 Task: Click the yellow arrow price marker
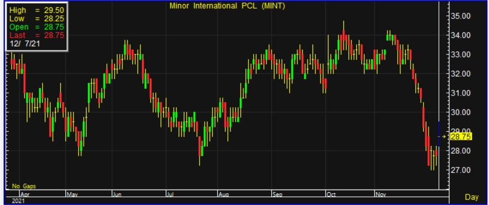[x=444, y=137]
